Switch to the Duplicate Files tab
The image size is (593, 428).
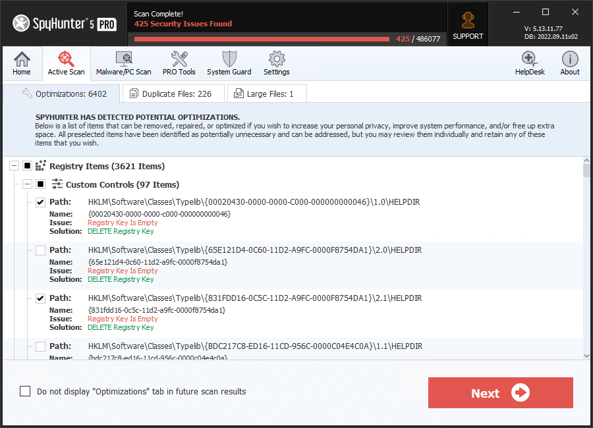tap(173, 93)
